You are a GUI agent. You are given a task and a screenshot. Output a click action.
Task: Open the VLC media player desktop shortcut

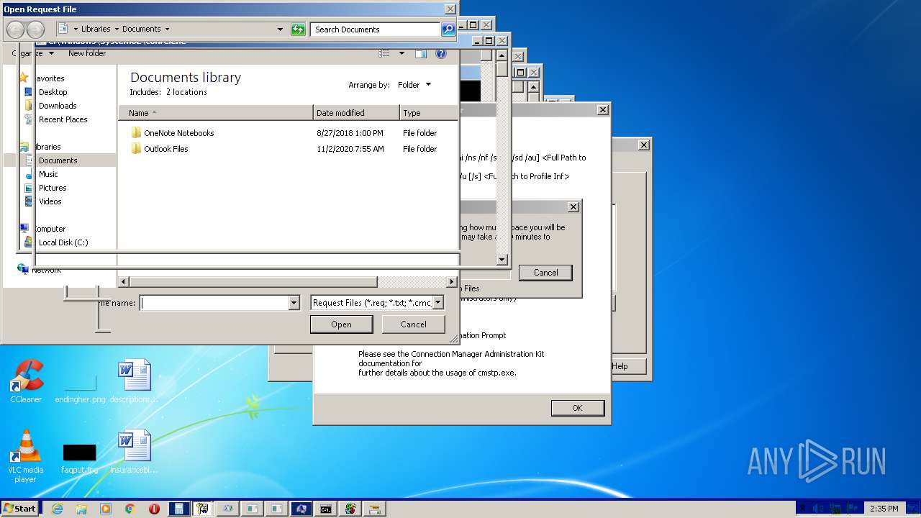click(x=26, y=456)
